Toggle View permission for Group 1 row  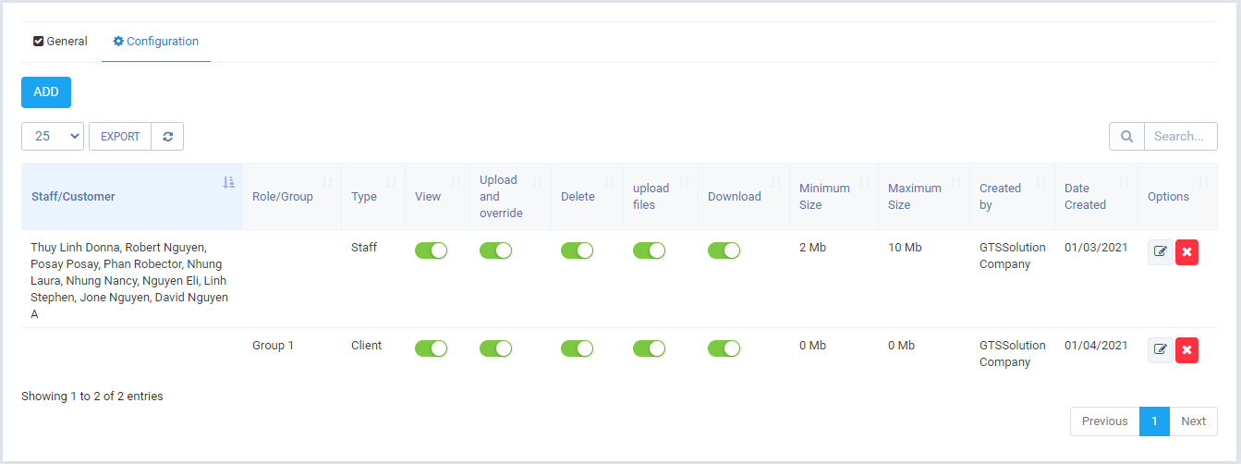coord(431,348)
